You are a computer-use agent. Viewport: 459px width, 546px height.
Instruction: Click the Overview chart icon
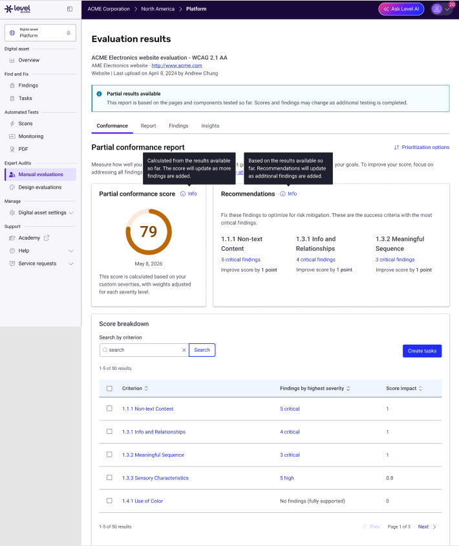pos(12,60)
